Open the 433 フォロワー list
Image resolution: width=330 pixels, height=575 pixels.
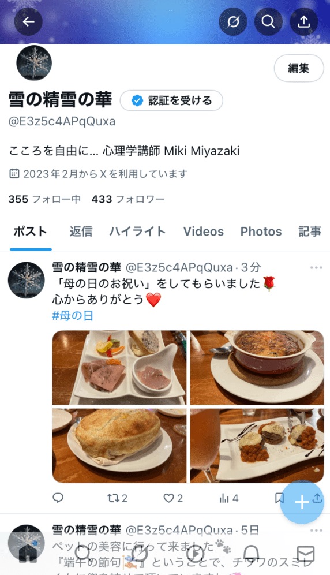tap(128, 199)
